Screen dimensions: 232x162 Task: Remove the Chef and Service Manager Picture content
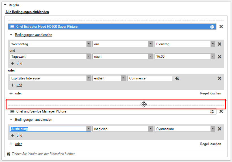221,111
